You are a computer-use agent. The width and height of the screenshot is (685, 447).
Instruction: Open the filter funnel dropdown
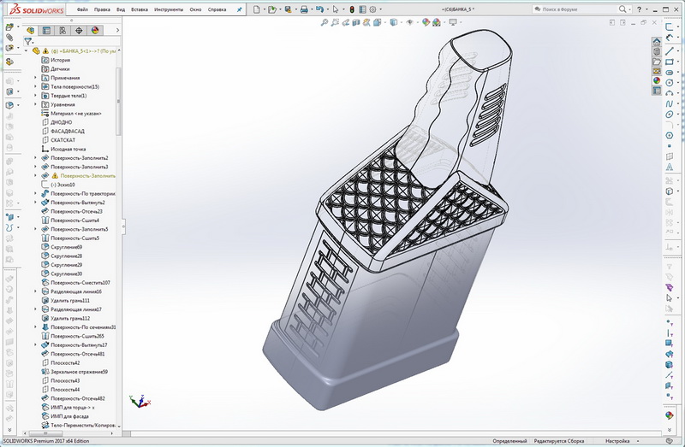click(28, 41)
